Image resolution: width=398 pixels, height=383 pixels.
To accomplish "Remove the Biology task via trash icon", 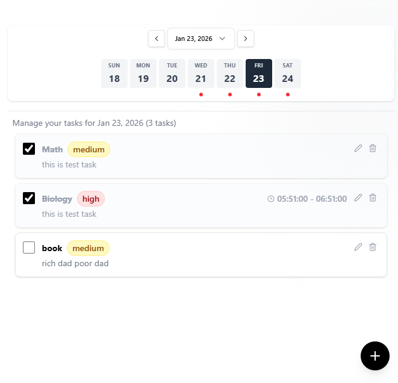I will point(373,198).
